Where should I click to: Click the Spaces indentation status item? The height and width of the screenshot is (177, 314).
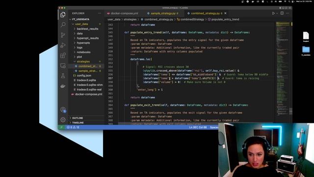click(214, 127)
